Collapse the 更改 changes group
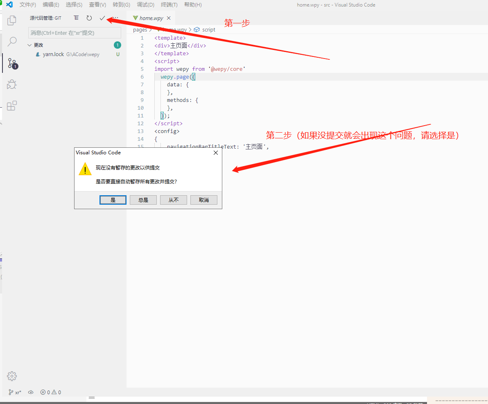The width and height of the screenshot is (488, 404). pos(29,45)
